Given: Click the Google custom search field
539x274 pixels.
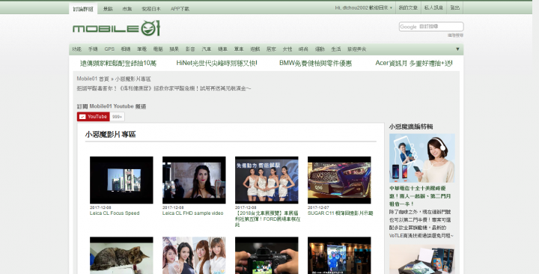Looking at the screenshot, I should pos(431,26).
